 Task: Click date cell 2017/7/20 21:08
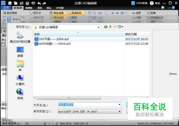click(x=137, y=44)
